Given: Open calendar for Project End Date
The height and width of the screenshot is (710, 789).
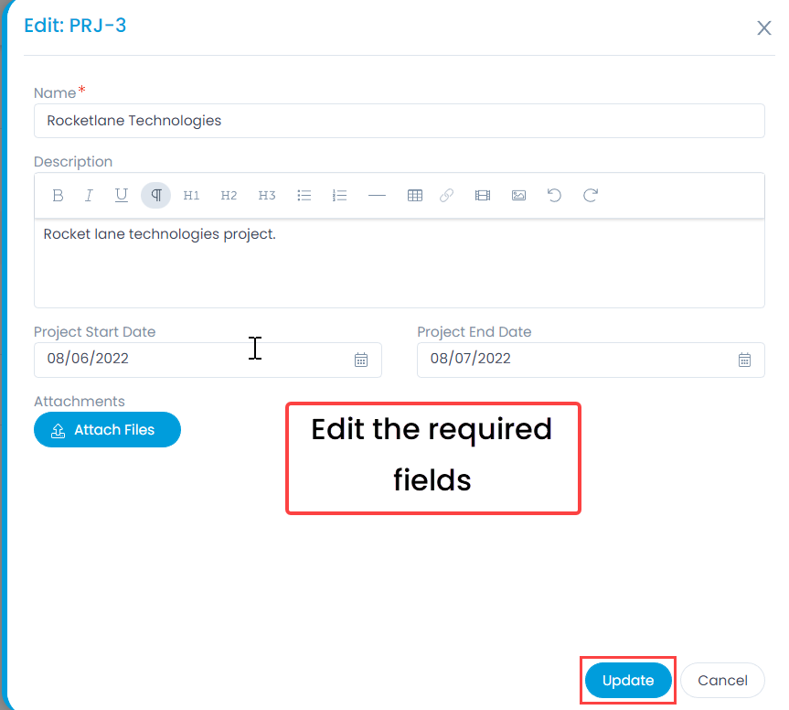Looking at the screenshot, I should pyautogui.click(x=745, y=360).
